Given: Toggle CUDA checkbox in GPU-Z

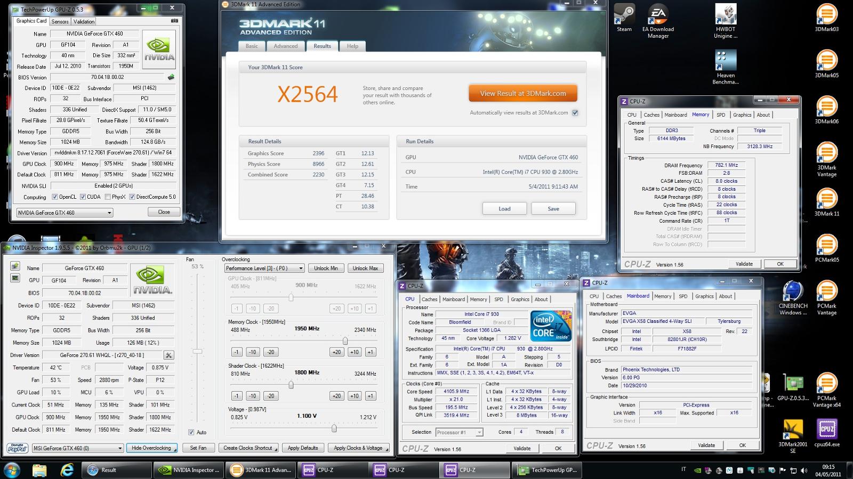Looking at the screenshot, I should [83, 197].
